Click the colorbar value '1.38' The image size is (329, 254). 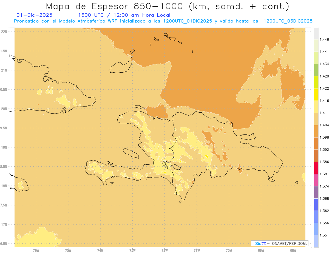324,174
